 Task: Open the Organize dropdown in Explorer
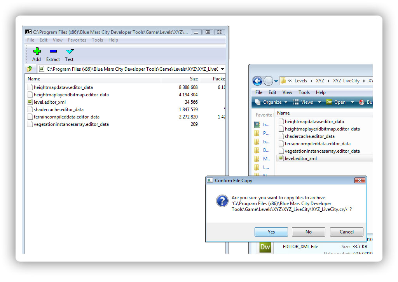[271, 102]
